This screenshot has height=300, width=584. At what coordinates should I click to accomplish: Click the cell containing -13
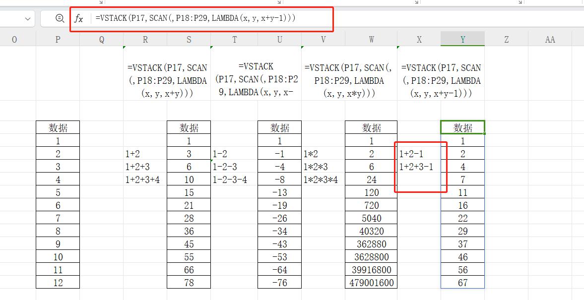point(280,192)
